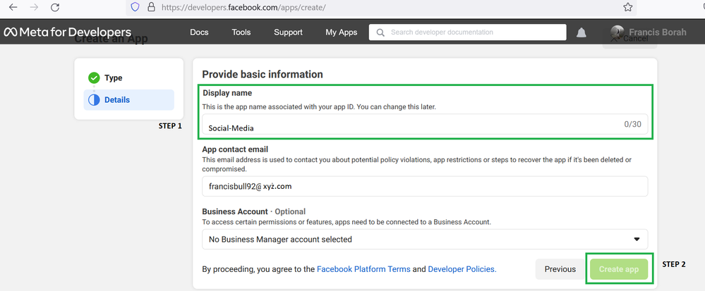The width and height of the screenshot is (705, 291).
Task: Click the browser forward arrow
Action: [33, 7]
